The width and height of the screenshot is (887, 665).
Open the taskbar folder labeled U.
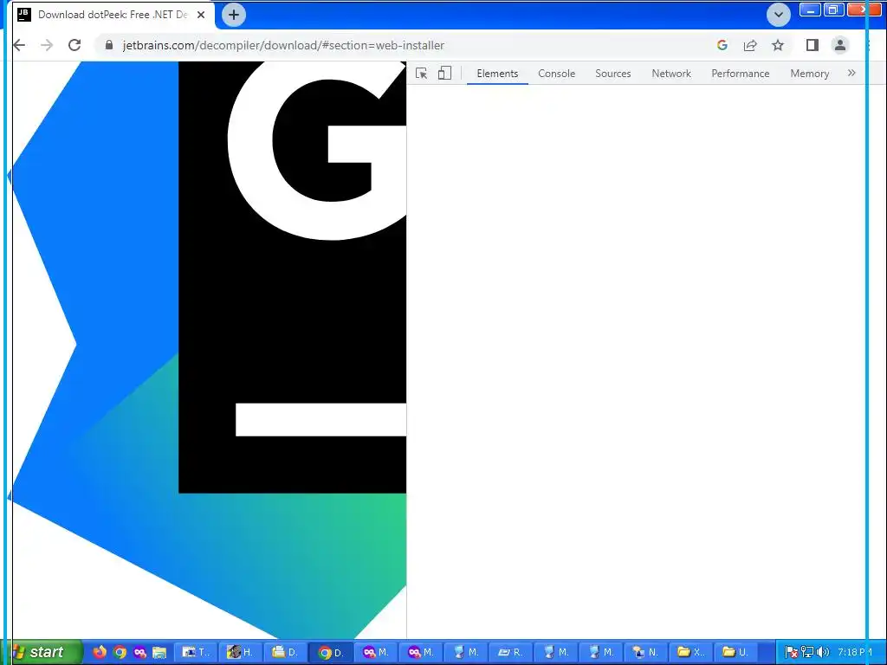click(x=735, y=652)
